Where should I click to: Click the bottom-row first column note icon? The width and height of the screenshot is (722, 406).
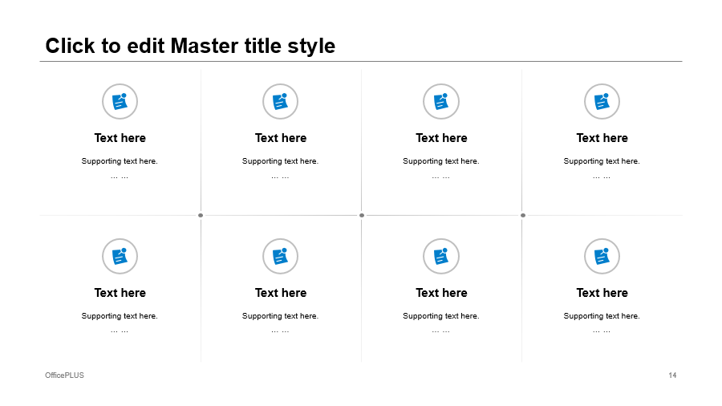pos(120,257)
